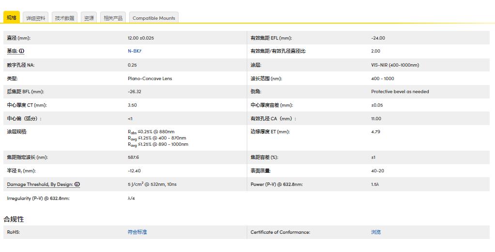Click 5 J/cm² @ 532nm, 10ns value

coord(152,184)
